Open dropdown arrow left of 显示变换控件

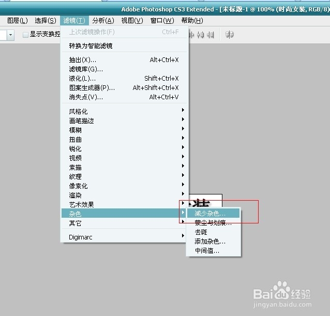click(10, 35)
